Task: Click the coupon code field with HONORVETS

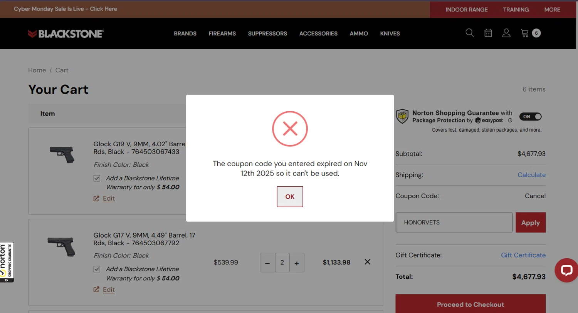Action: click(x=454, y=223)
